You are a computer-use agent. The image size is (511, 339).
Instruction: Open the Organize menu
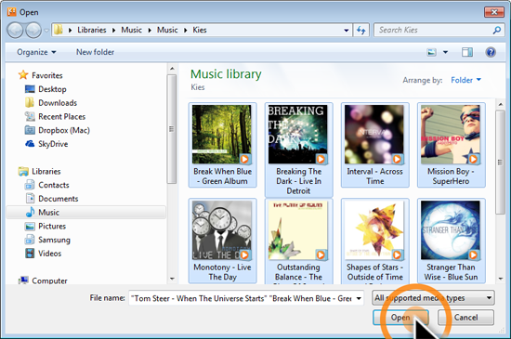coord(36,52)
